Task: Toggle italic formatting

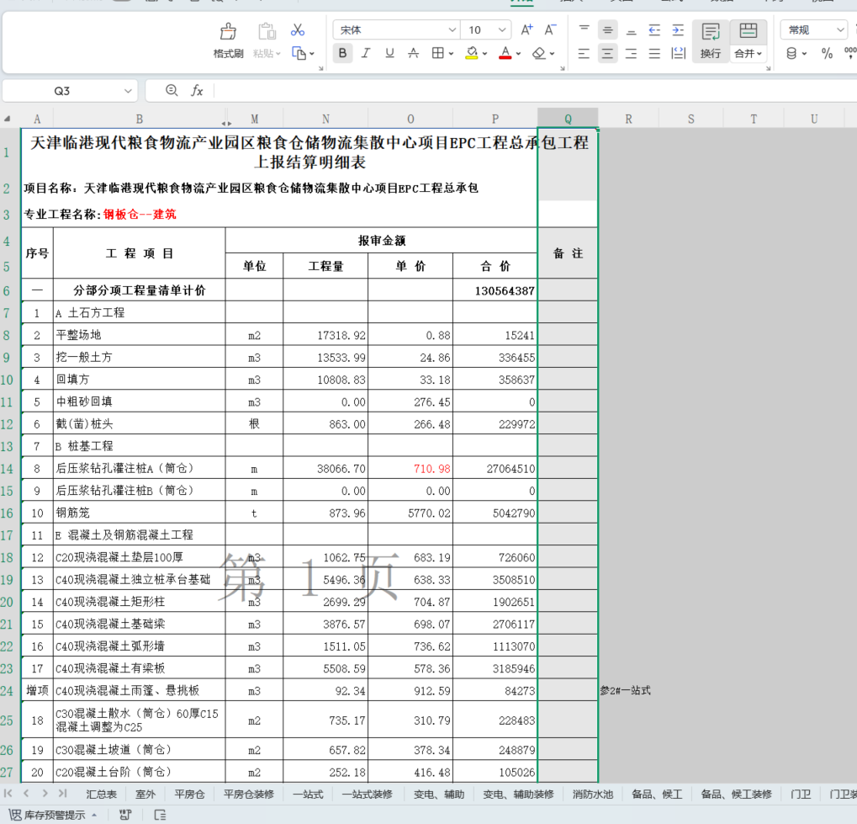Action: tap(365, 52)
